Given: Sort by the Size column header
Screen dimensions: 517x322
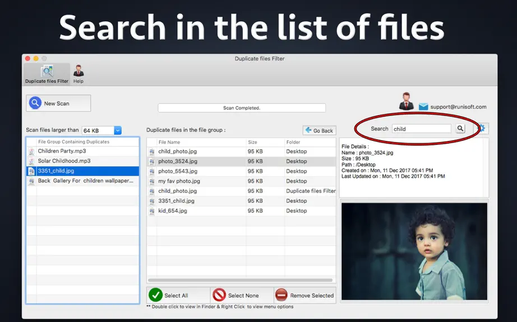Looking at the screenshot, I should tap(265, 142).
